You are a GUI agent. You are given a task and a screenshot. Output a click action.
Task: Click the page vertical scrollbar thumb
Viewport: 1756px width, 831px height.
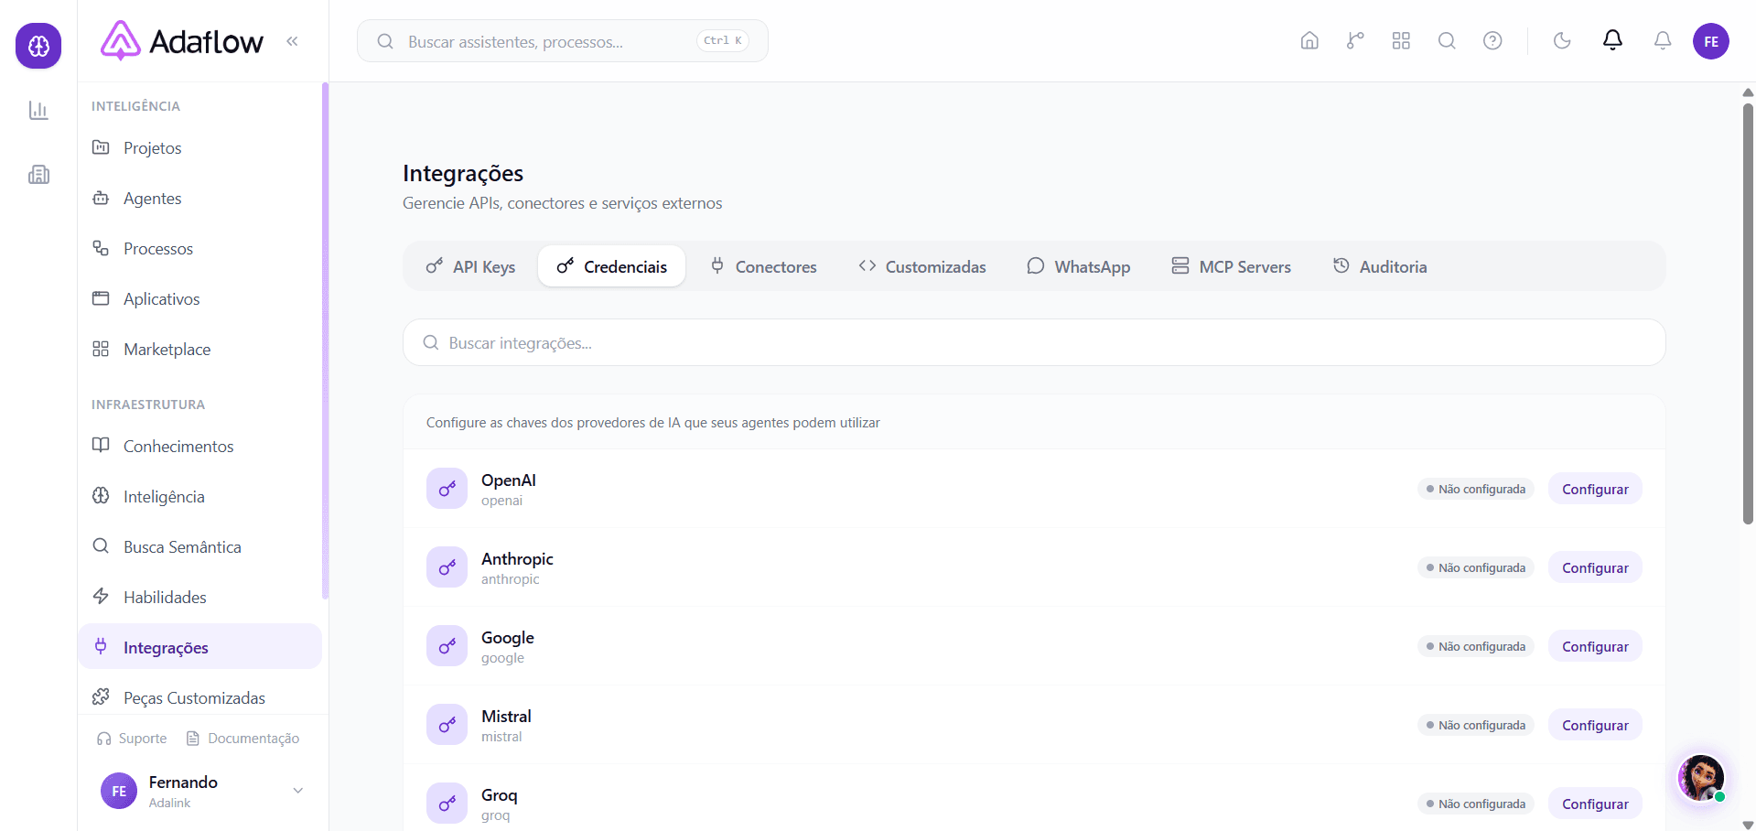pyautogui.click(x=1748, y=313)
